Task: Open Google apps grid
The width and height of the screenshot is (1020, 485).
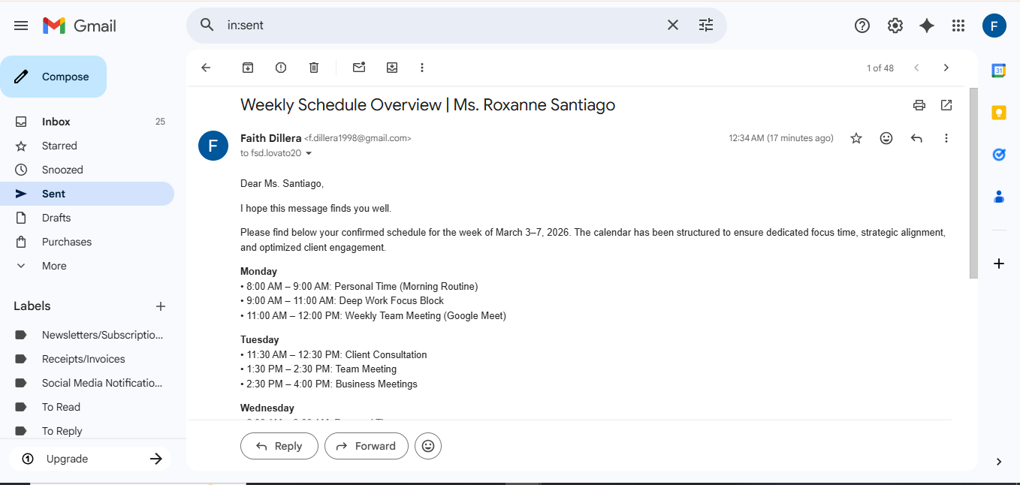Action: tap(958, 26)
